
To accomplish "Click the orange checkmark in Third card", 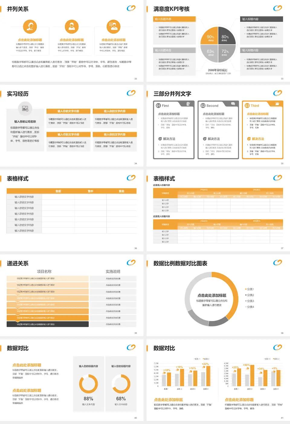I will coord(249,139).
